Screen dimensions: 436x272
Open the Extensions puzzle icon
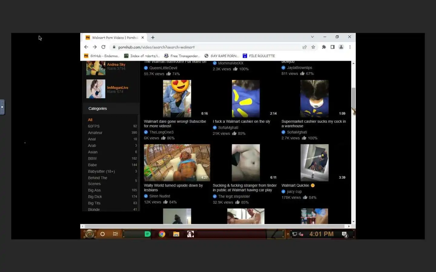tap(324, 47)
